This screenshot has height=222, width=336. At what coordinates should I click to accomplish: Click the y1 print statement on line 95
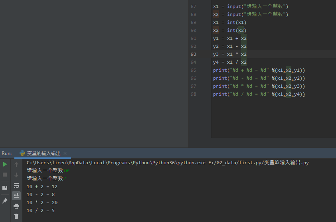coord(259,70)
